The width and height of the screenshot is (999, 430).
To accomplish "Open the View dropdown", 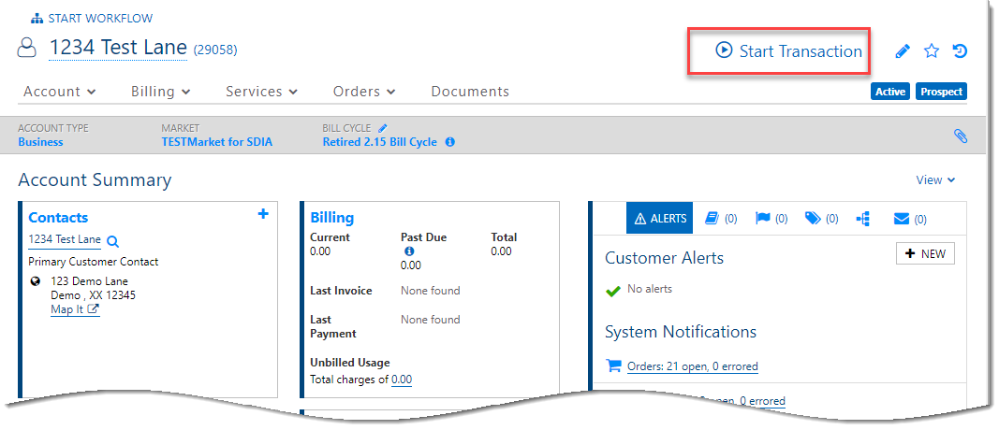I will coord(935,180).
